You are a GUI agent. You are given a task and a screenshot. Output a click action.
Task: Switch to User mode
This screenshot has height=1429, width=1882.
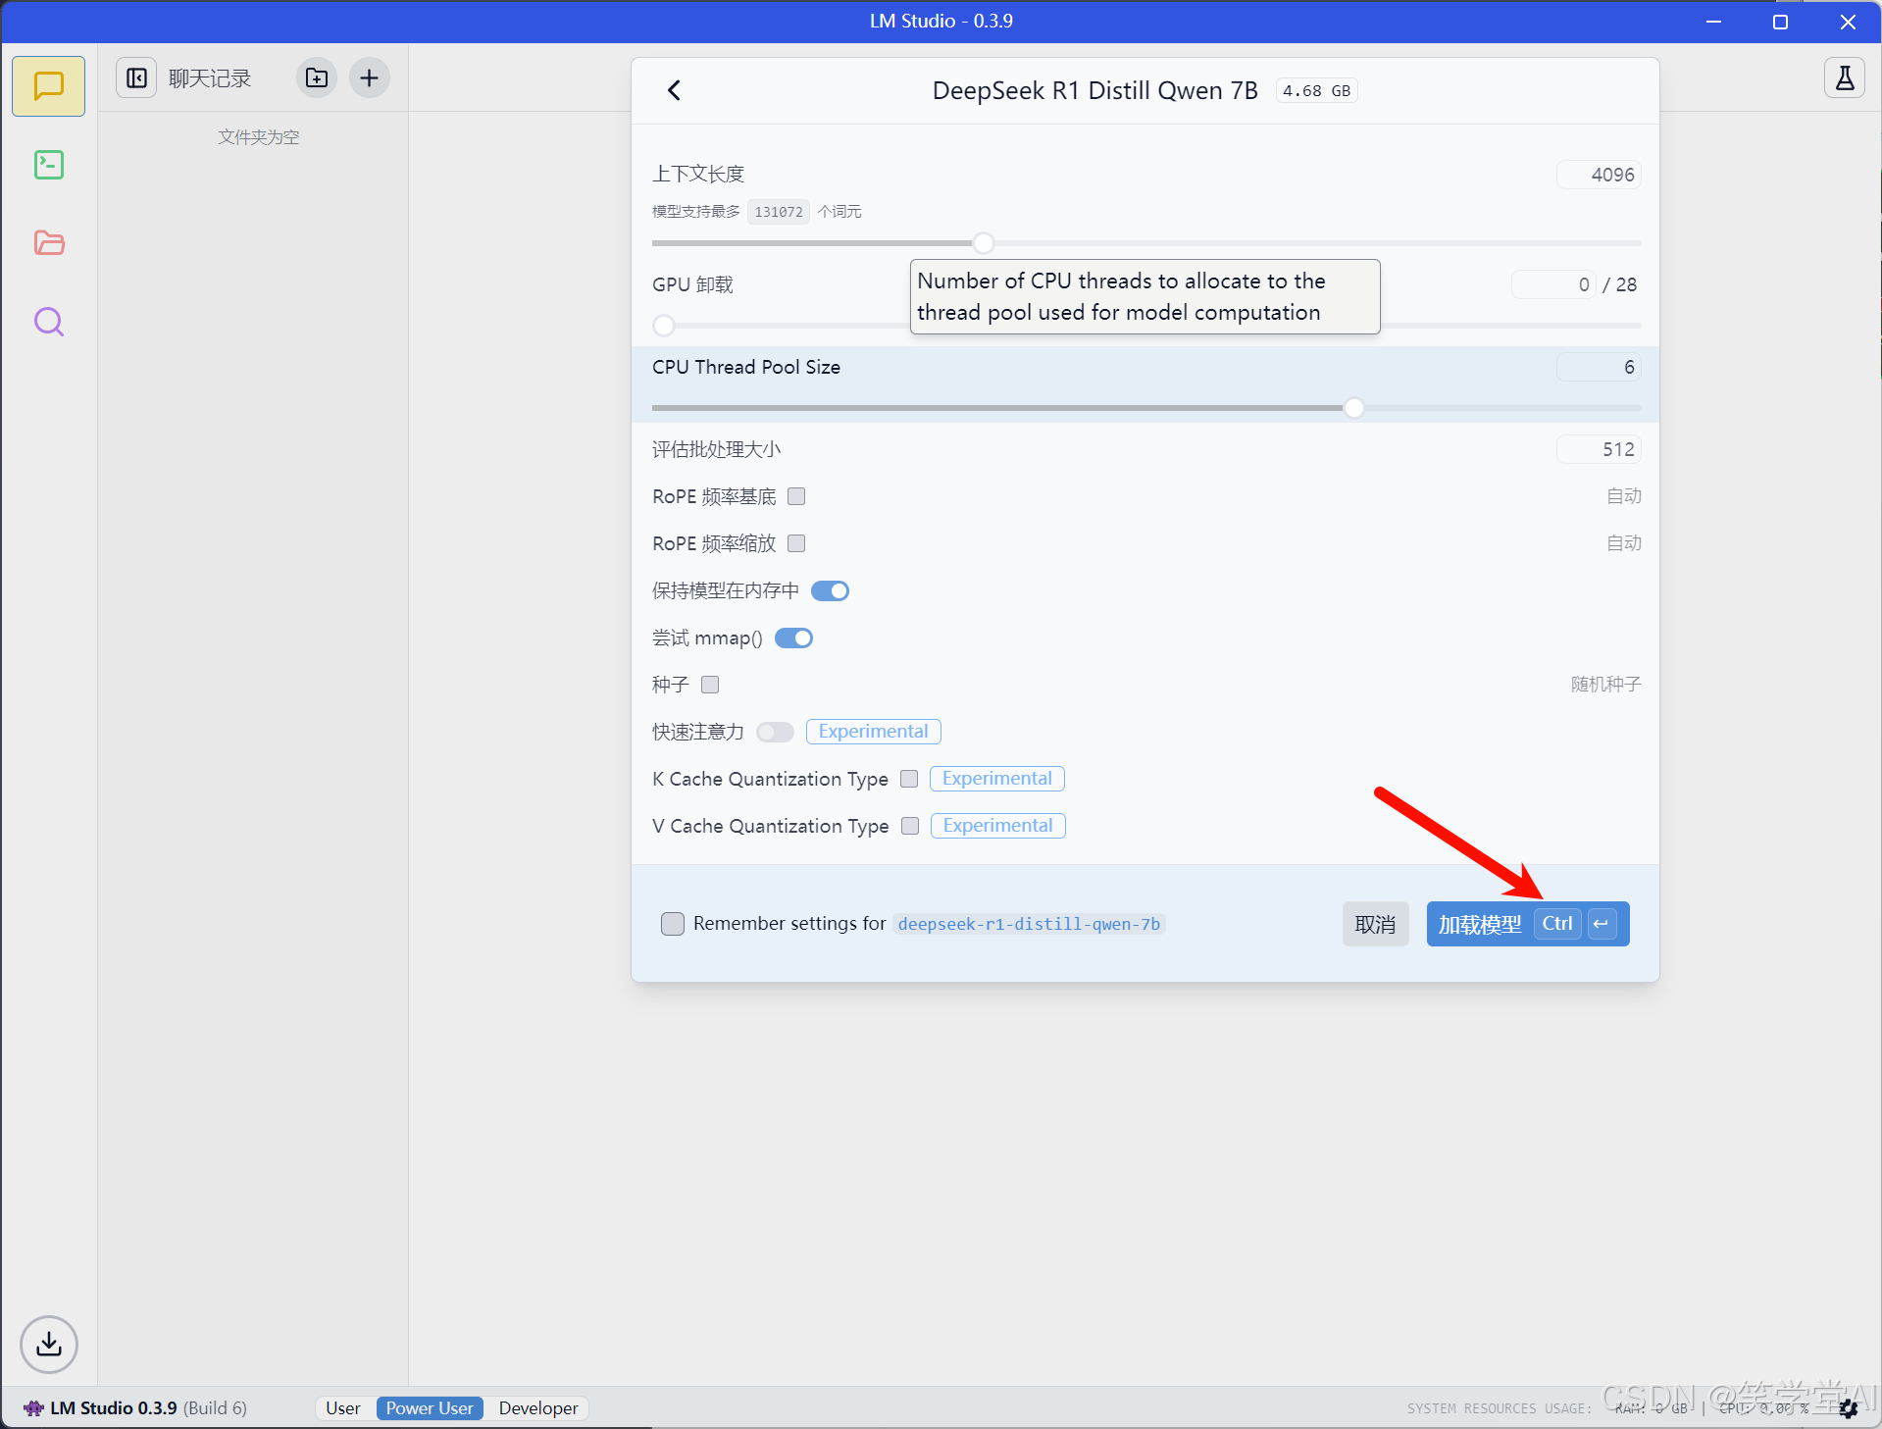(343, 1408)
